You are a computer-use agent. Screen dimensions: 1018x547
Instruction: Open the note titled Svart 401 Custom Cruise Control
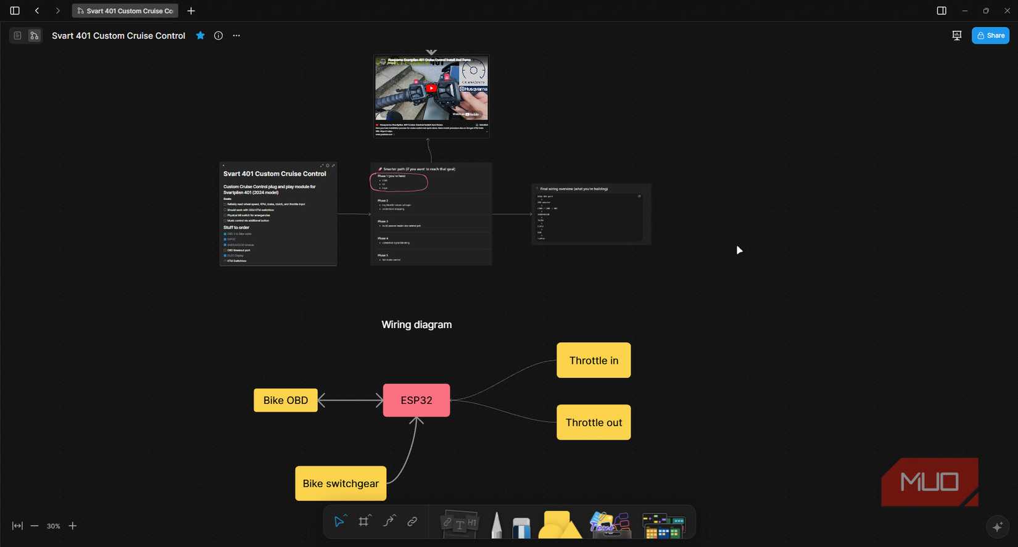coord(278,214)
